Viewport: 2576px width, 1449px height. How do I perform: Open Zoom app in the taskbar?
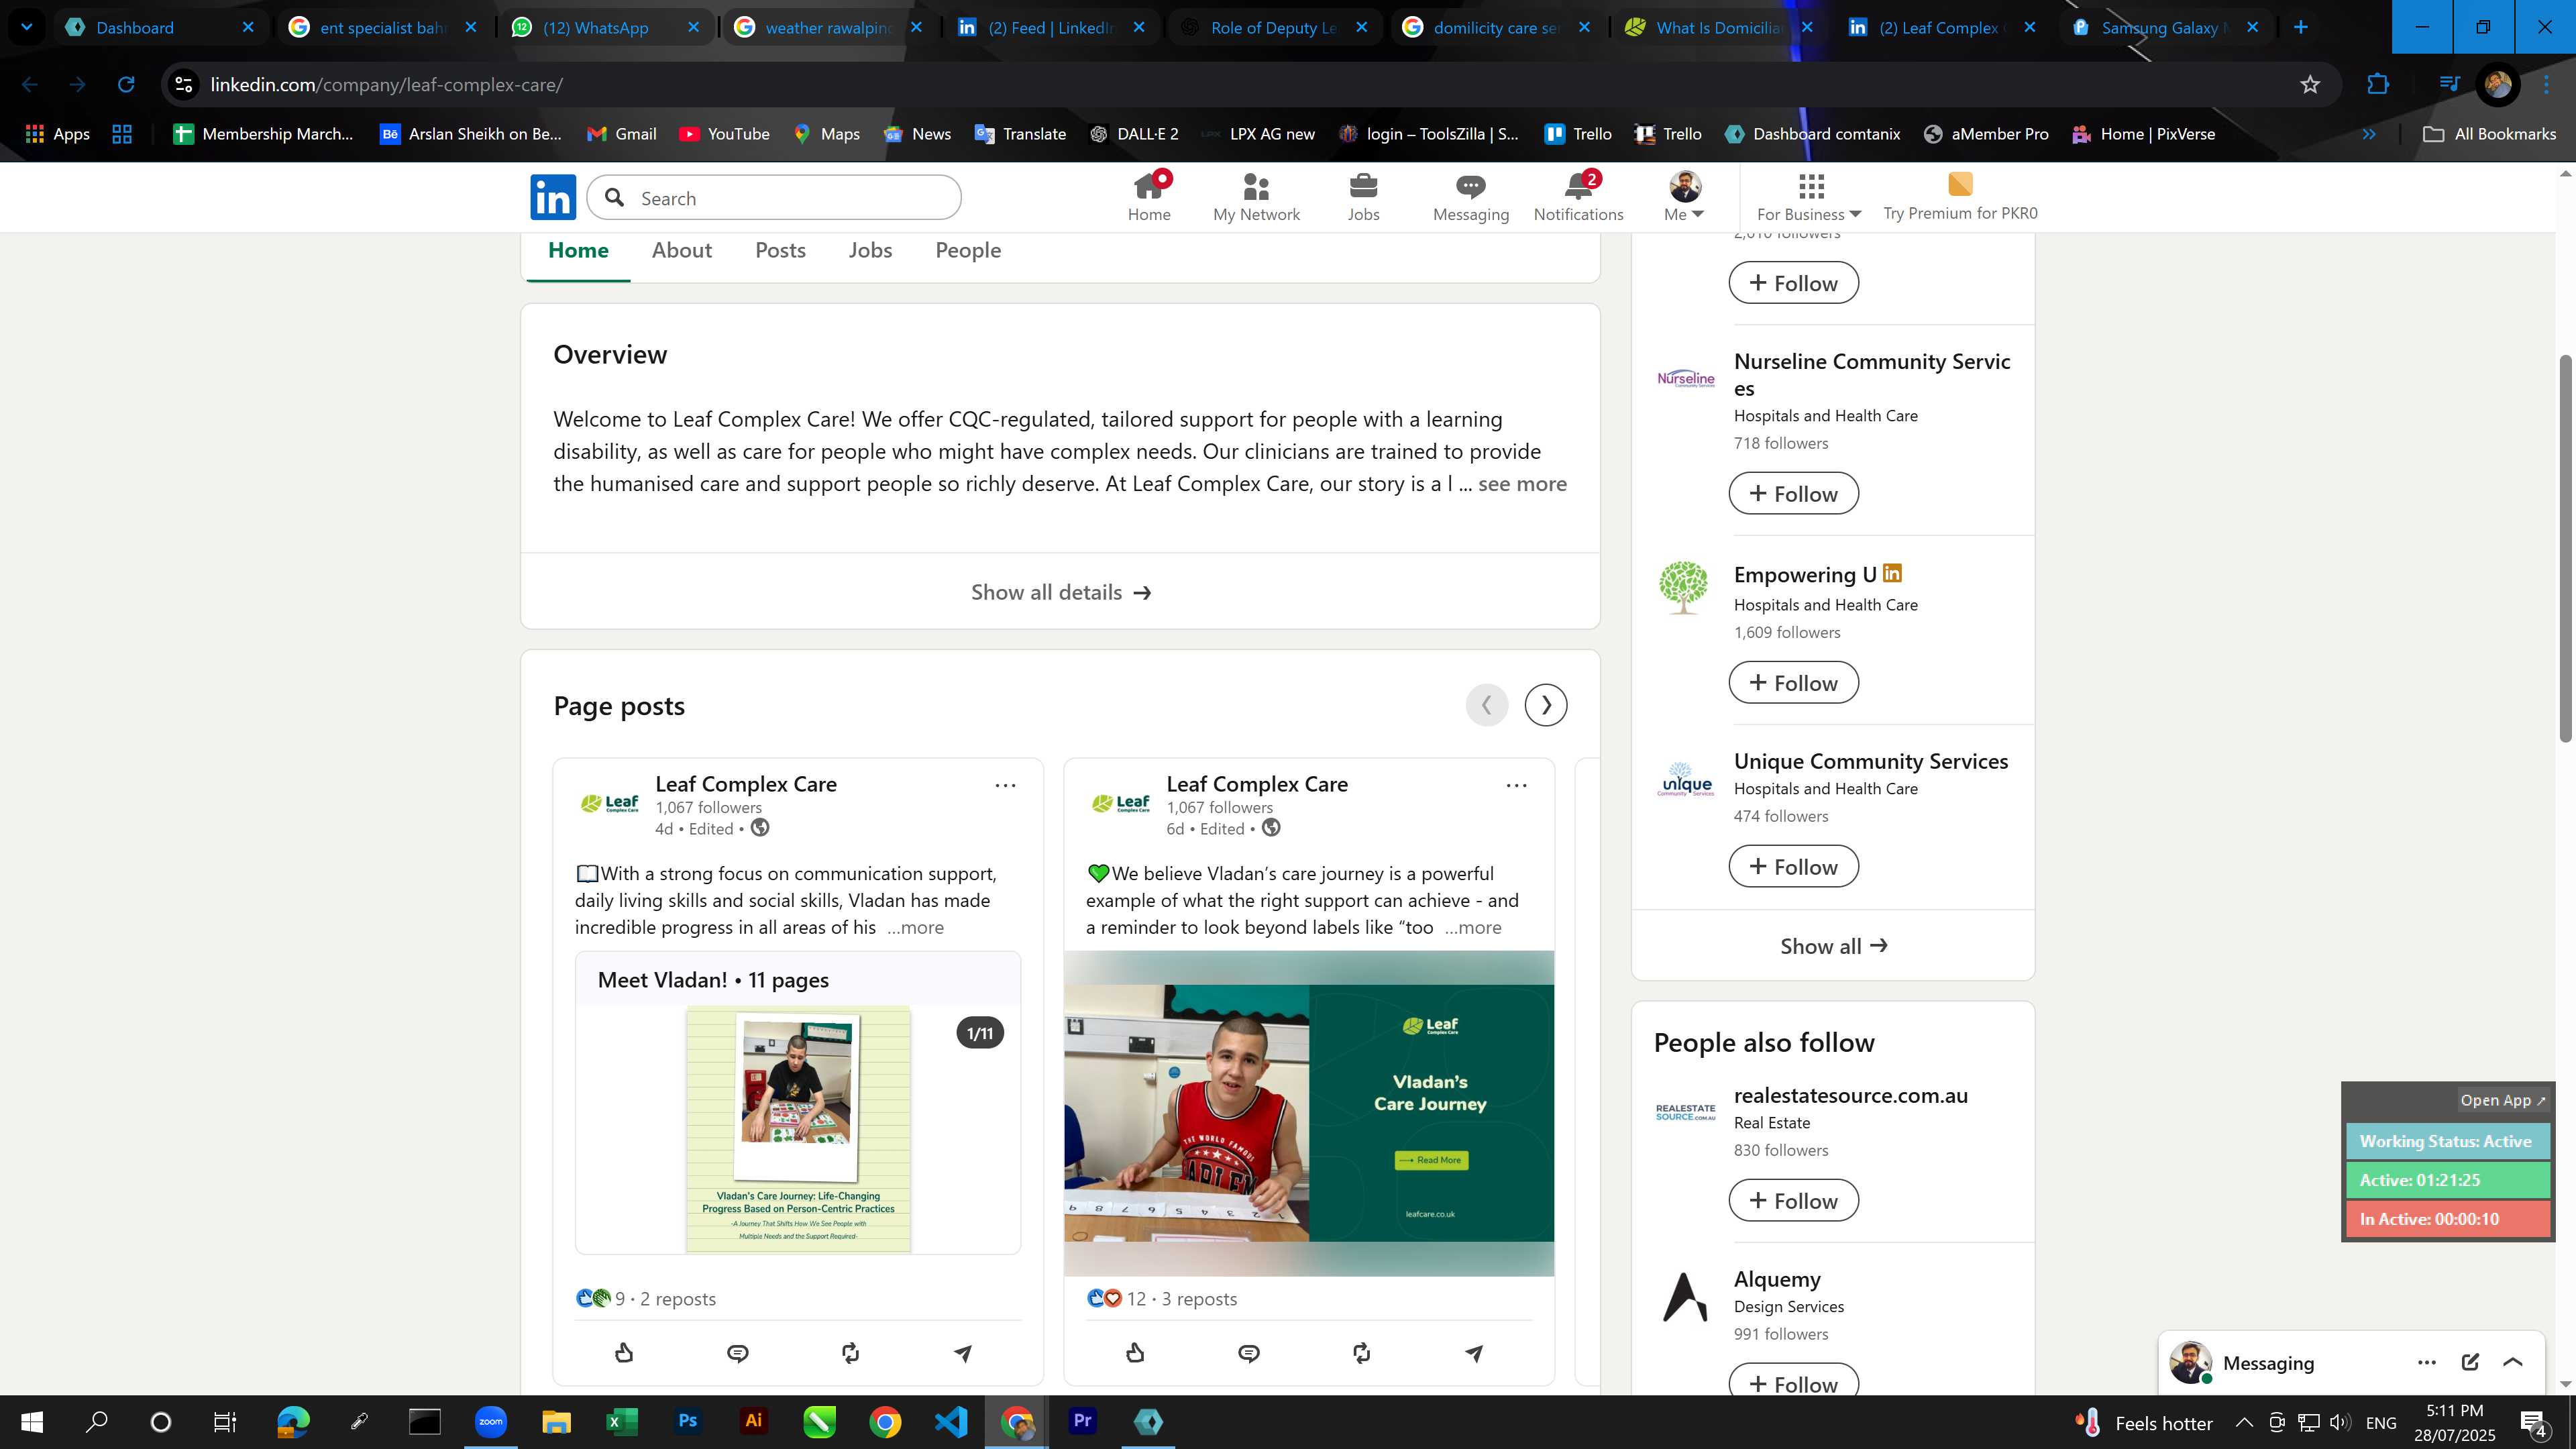point(490,1421)
